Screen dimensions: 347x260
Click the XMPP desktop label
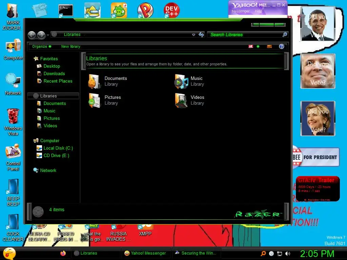145,234
